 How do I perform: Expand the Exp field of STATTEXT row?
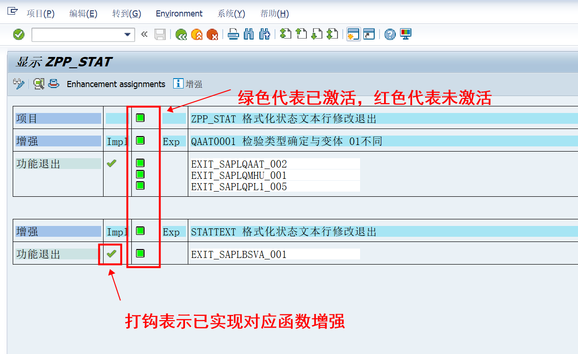[x=173, y=231]
